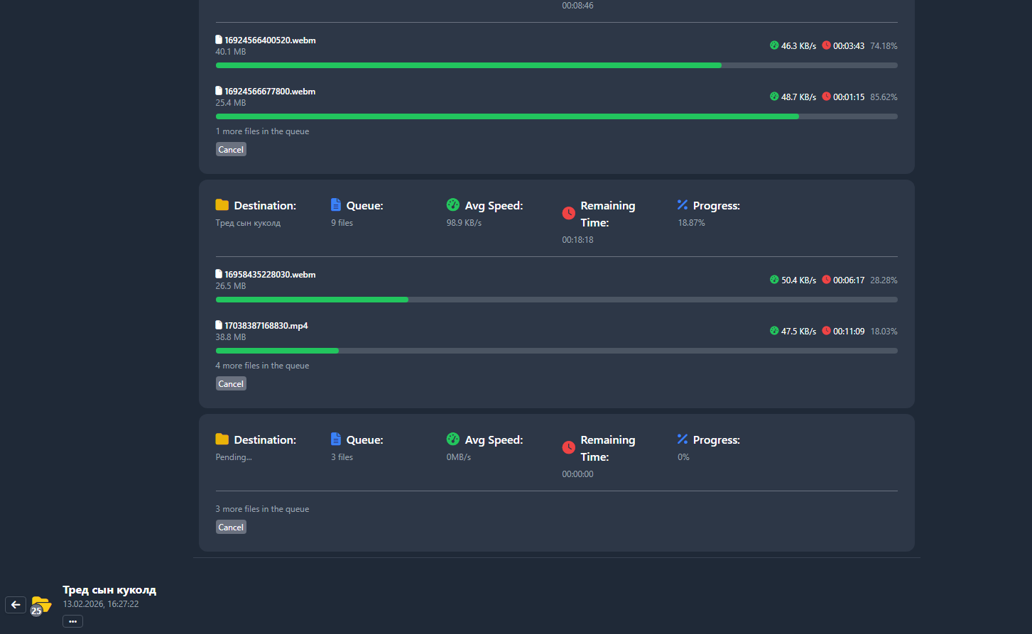This screenshot has width=1032, height=634.
Task: Click the file name 16924566400520.webm
Action: [x=270, y=40]
